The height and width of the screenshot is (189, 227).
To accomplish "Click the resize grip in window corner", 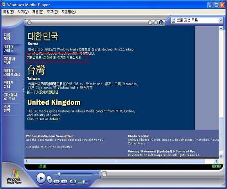I will point(223,185).
